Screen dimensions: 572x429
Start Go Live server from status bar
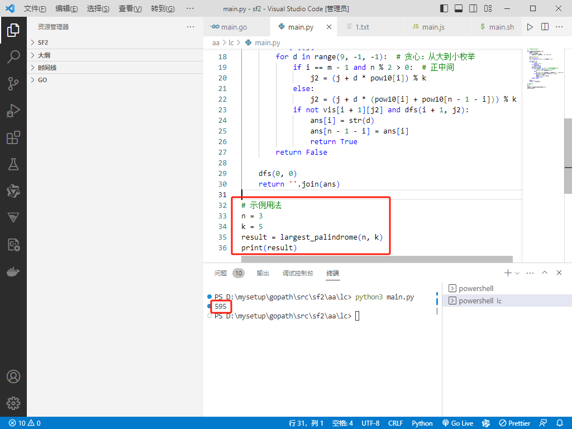(458, 423)
